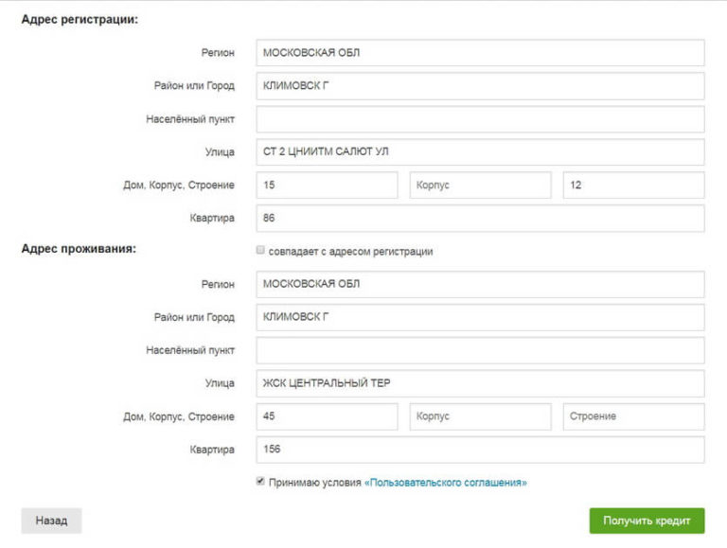
Task: Click residence 'Регион' field
Action: [x=480, y=284]
